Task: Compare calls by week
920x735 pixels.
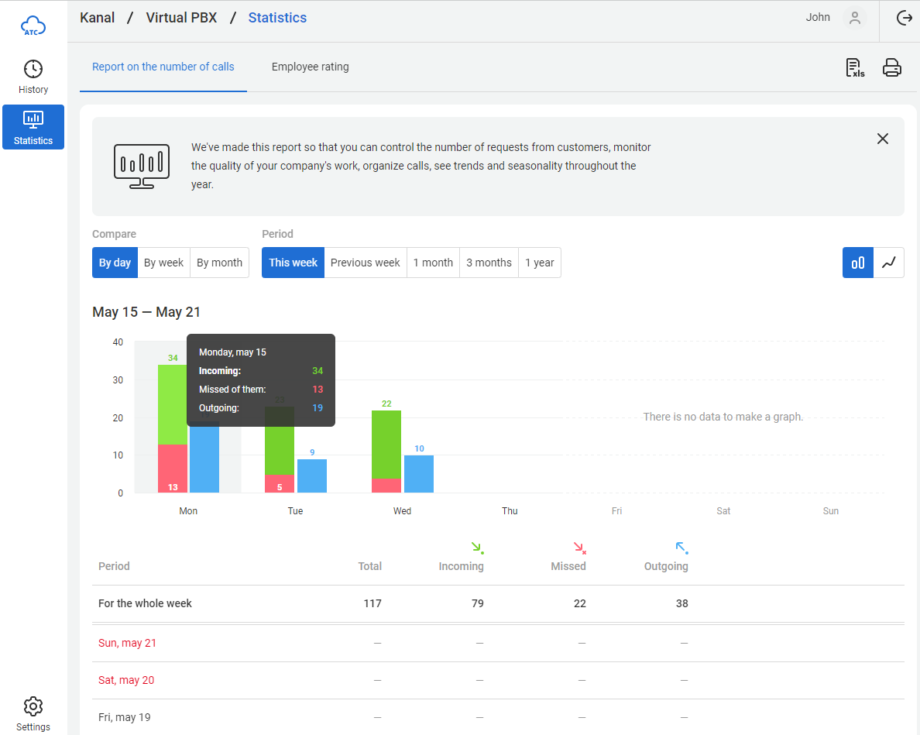Action: point(163,263)
